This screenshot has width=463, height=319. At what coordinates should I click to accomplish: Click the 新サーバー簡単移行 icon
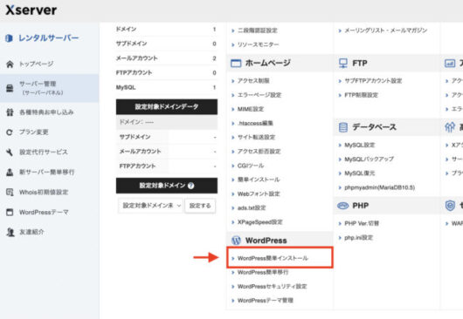10,173
